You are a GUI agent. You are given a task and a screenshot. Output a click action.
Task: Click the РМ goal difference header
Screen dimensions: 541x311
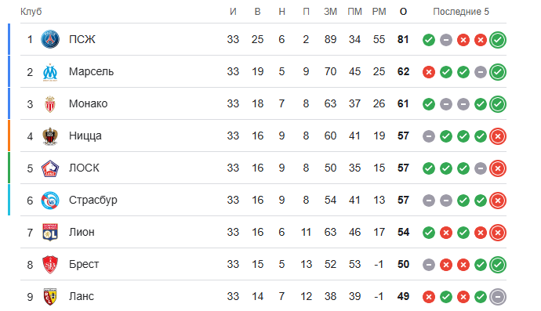tap(379, 12)
